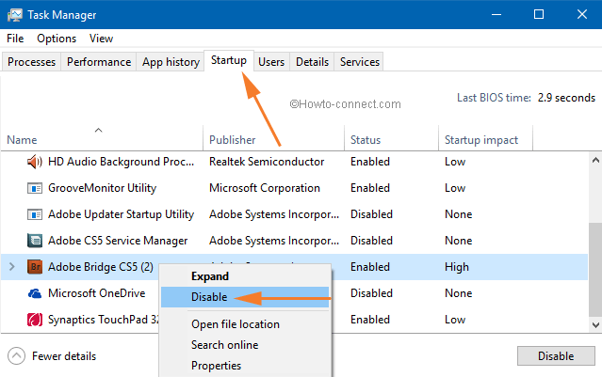Image resolution: width=602 pixels, height=377 pixels.
Task: Open the File menu
Action: point(15,39)
